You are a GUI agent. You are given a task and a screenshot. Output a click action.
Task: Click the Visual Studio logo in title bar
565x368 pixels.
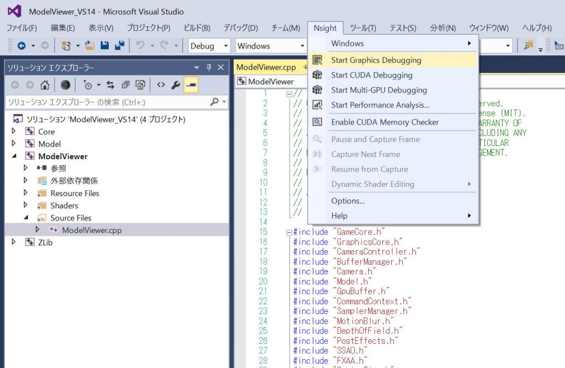14,12
